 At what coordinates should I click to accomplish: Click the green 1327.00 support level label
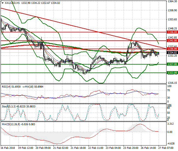(172, 64)
